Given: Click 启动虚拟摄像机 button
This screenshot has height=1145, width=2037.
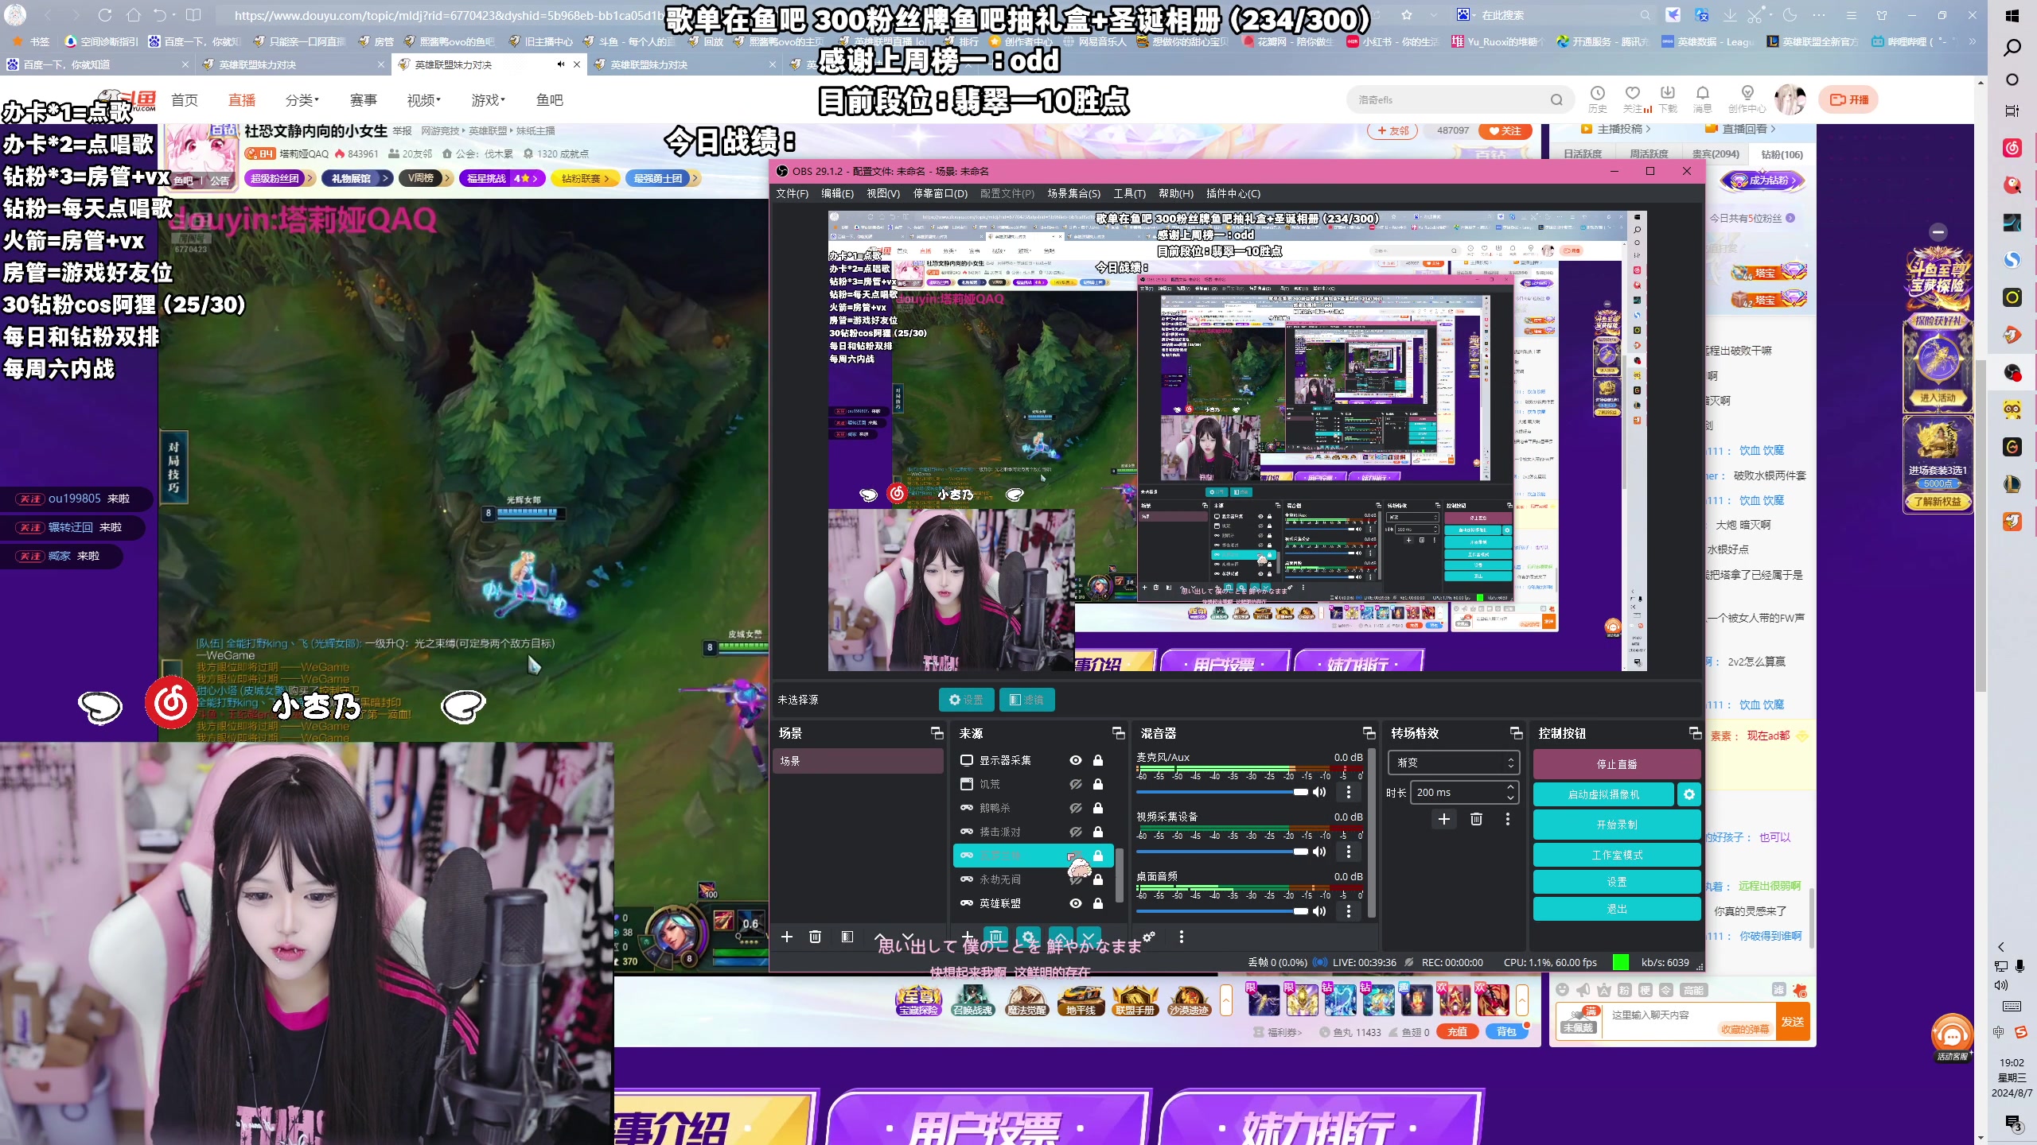Looking at the screenshot, I should [1603, 794].
